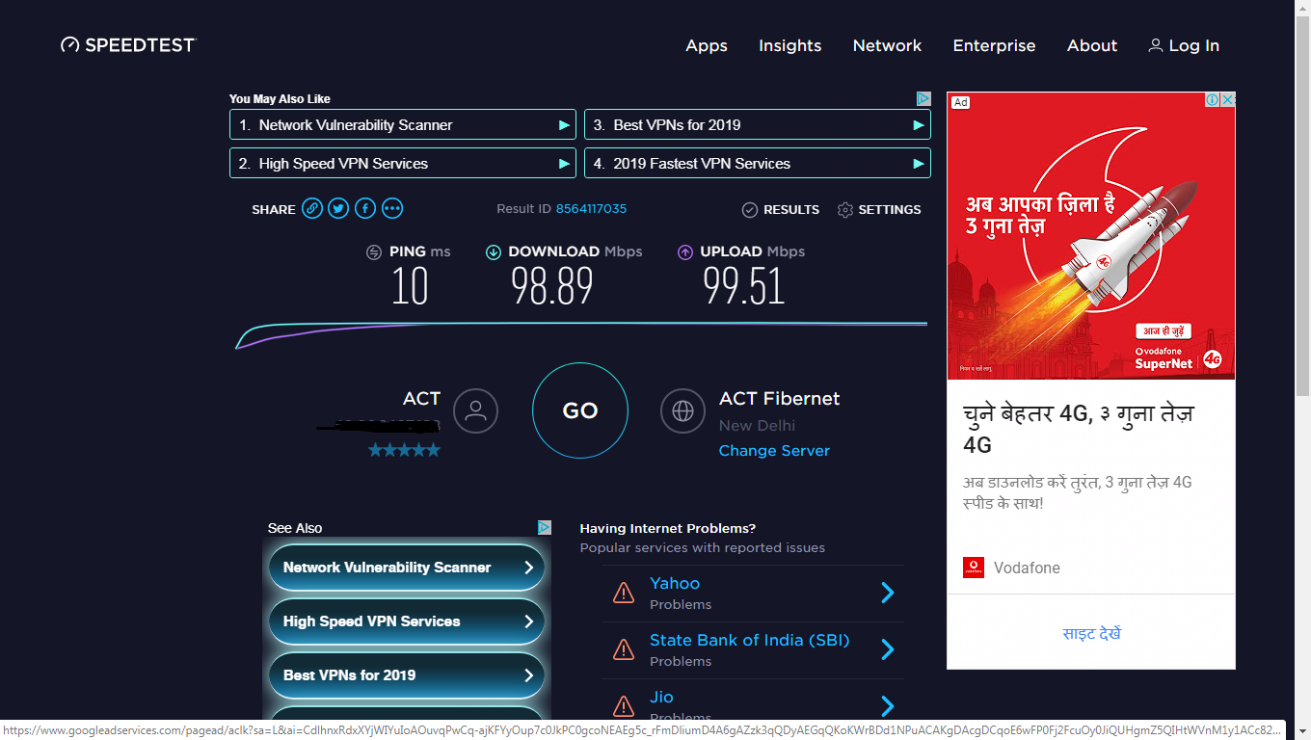
Task: Click the State Bank of India warning icon
Action: click(x=624, y=649)
